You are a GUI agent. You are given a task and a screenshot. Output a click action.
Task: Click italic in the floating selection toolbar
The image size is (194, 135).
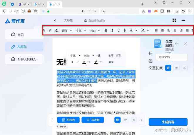coord(78,62)
